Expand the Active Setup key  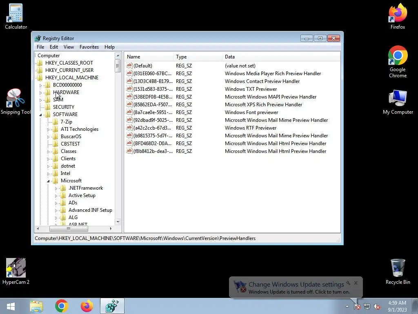[56, 196]
